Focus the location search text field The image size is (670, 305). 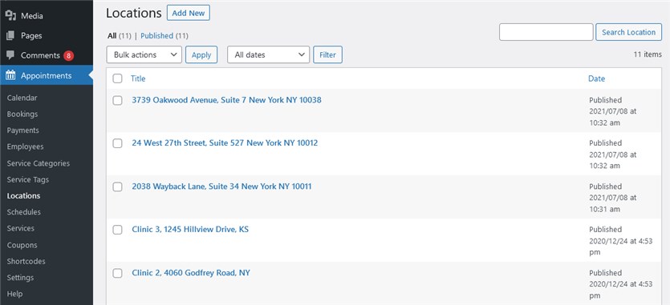(546, 32)
